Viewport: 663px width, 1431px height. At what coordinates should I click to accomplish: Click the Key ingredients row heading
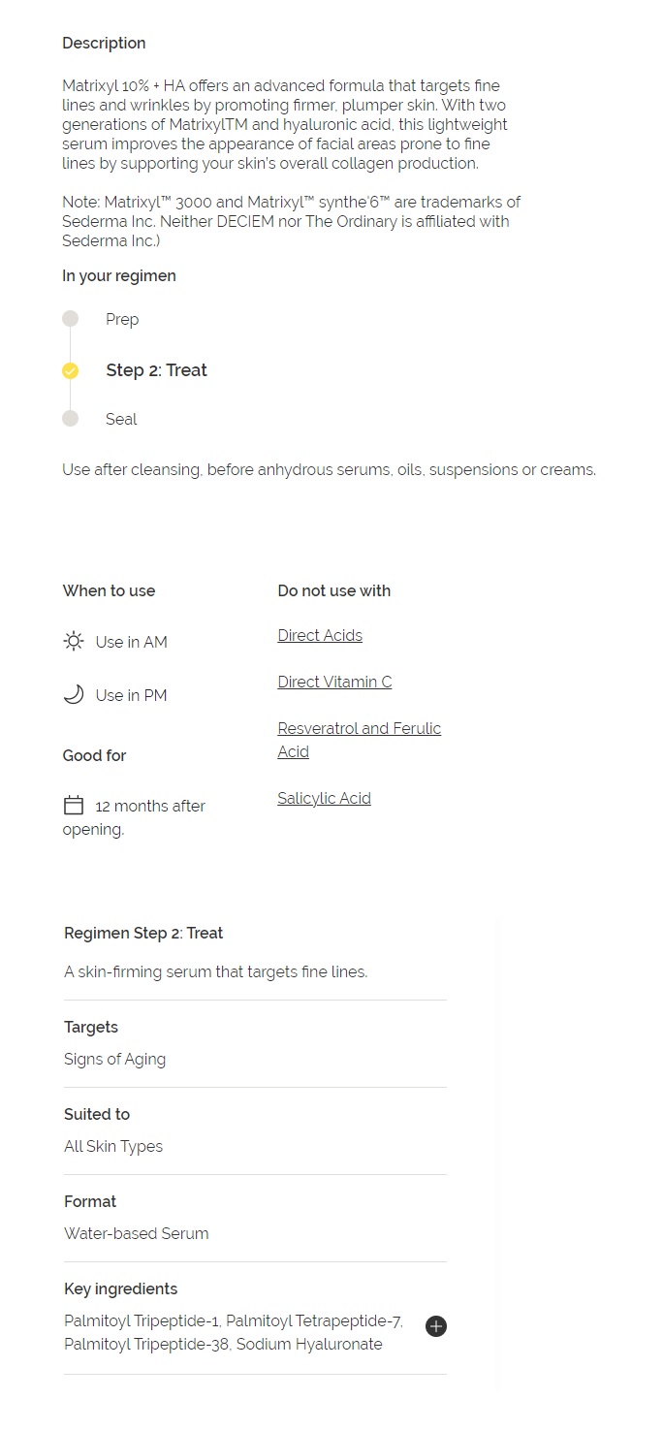[x=120, y=1288]
